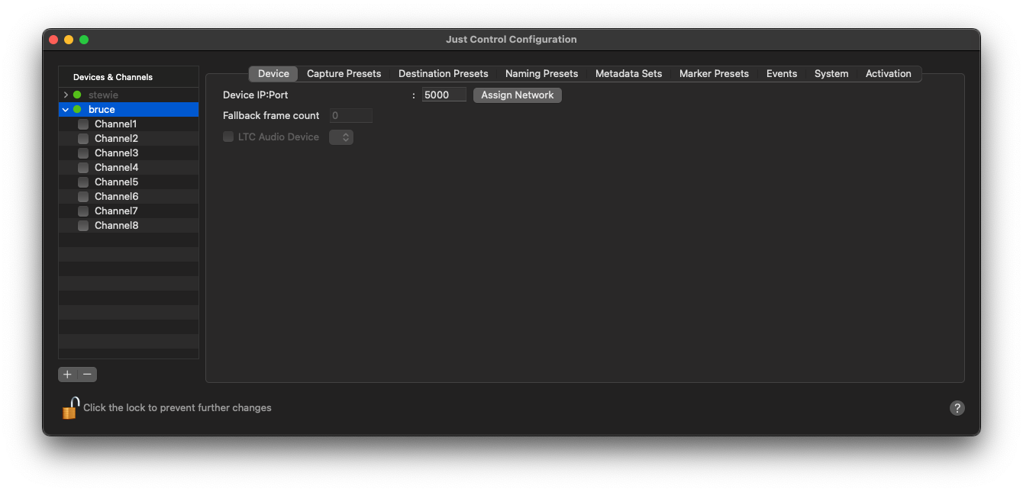Open the LTC Audio Device dropdown
The height and width of the screenshot is (492, 1023).
(341, 137)
